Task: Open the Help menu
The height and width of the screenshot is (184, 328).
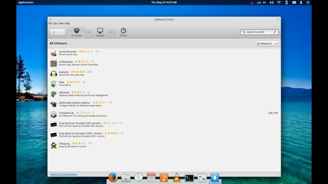Action: tap(67, 24)
